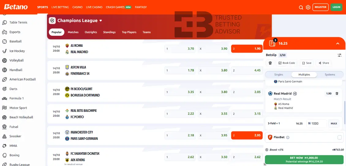Click the stake amount input field
This screenshot has height=166, width=346.
(316, 124)
